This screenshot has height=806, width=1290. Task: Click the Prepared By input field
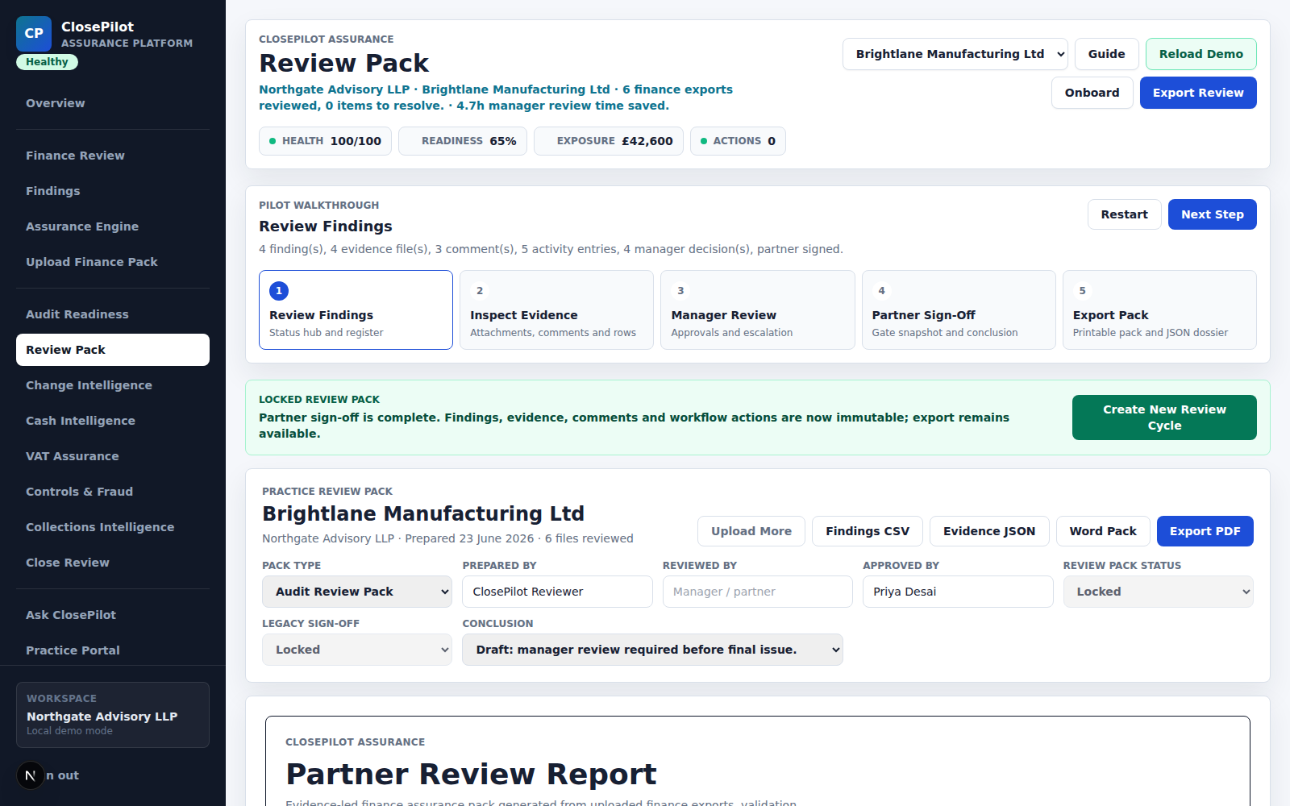[557, 592]
